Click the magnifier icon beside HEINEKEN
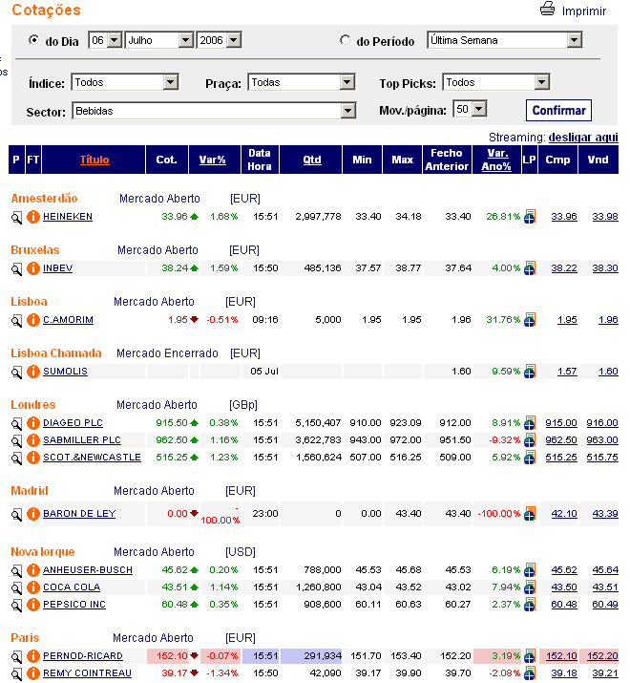Image resolution: width=630 pixels, height=683 pixels. pyautogui.click(x=16, y=217)
